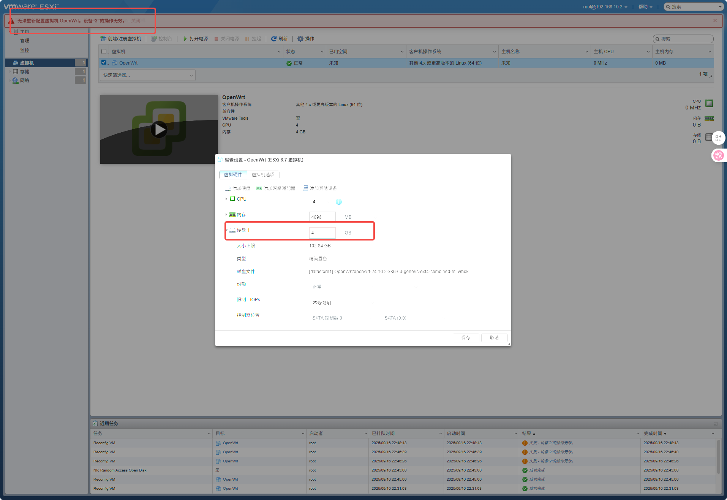The height and width of the screenshot is (500, 727).
Task: Click the OpenWrt target link in the top task row
Action: pyautogui.click(x=231, y=443)
